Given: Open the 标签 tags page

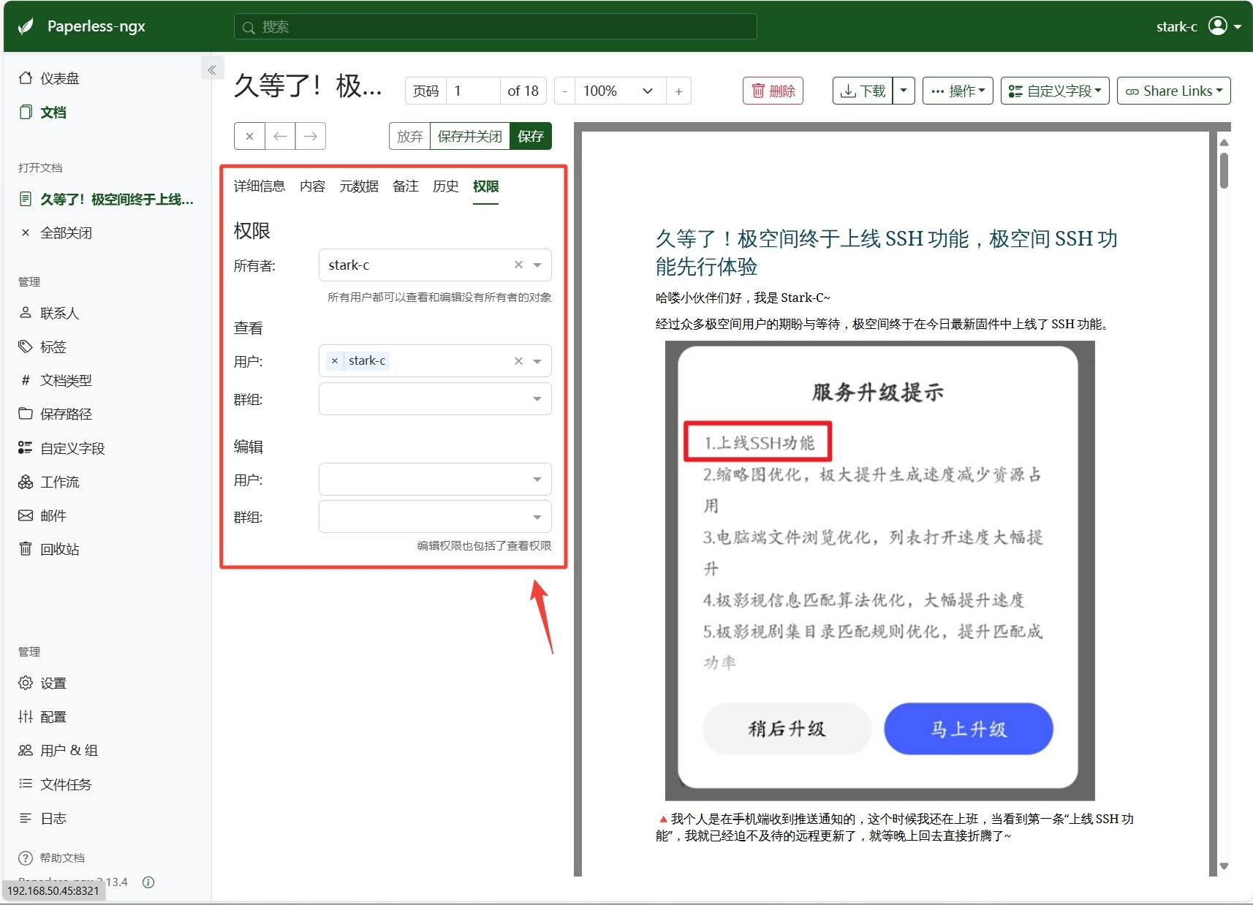Looking at the screenshot, I should point(42,347).
